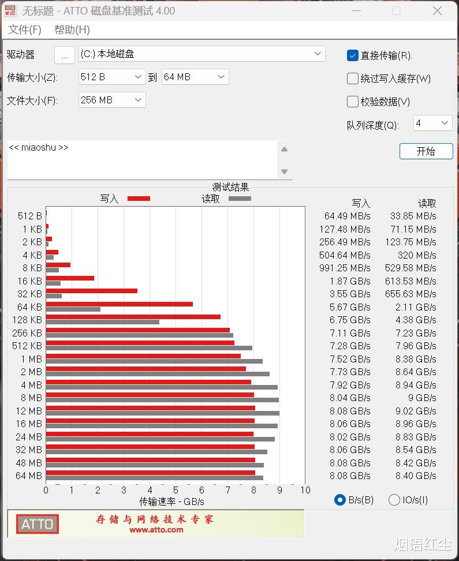Click the ATTO logo in the banner
Image resolution: width=459 pixels, height=561 pixels.
pos(37,524)
